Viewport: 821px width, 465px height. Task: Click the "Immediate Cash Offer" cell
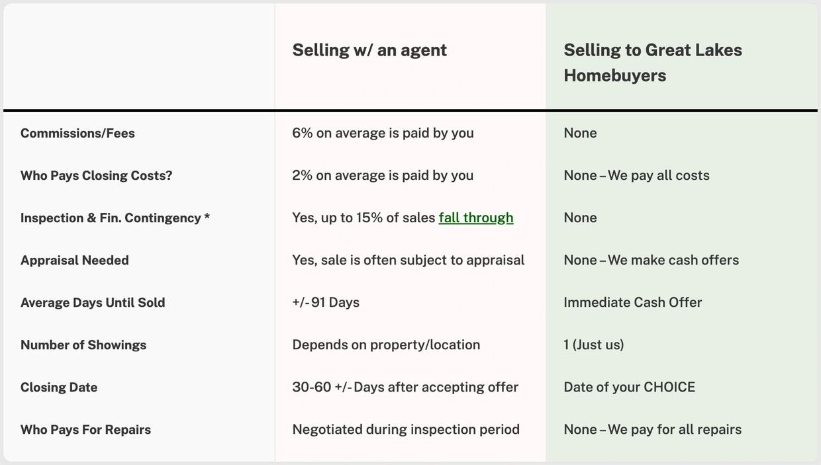tap(632, 302)
